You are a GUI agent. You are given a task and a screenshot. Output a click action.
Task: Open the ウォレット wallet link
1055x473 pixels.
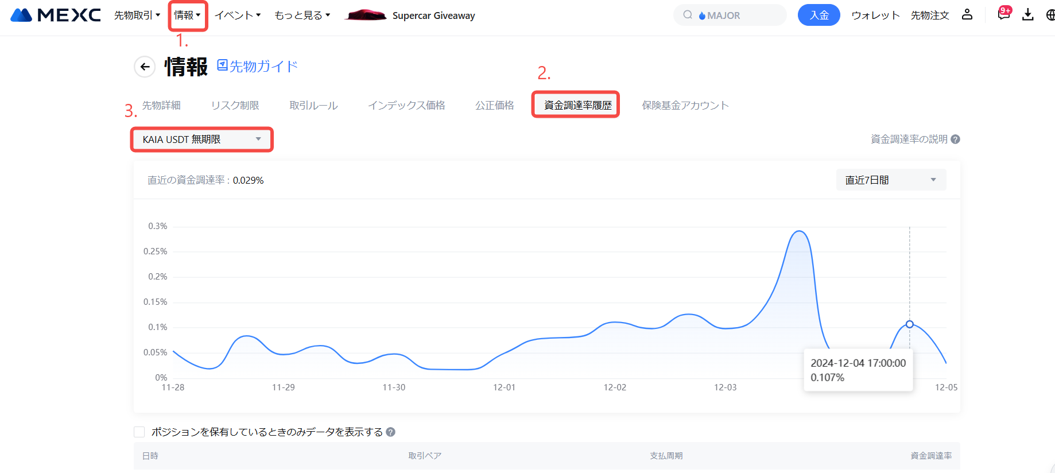point(875,15)
